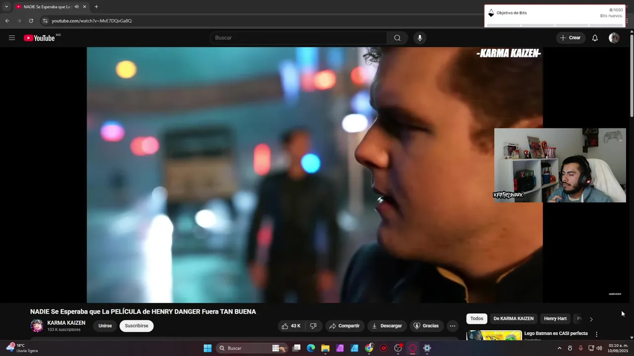Open the Windows Start menu
This screenshot has width=634, height=356.
[x=208, y=348]
